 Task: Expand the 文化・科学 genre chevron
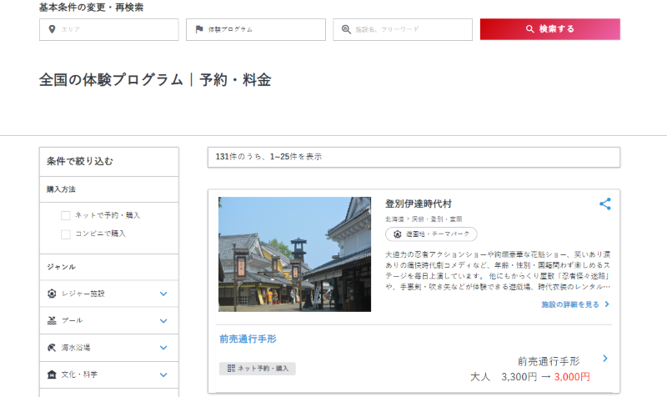(x=163, y=374)
